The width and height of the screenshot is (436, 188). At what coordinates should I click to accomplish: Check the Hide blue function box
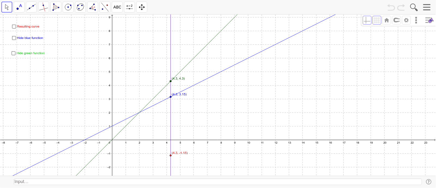tap(14, 38)
